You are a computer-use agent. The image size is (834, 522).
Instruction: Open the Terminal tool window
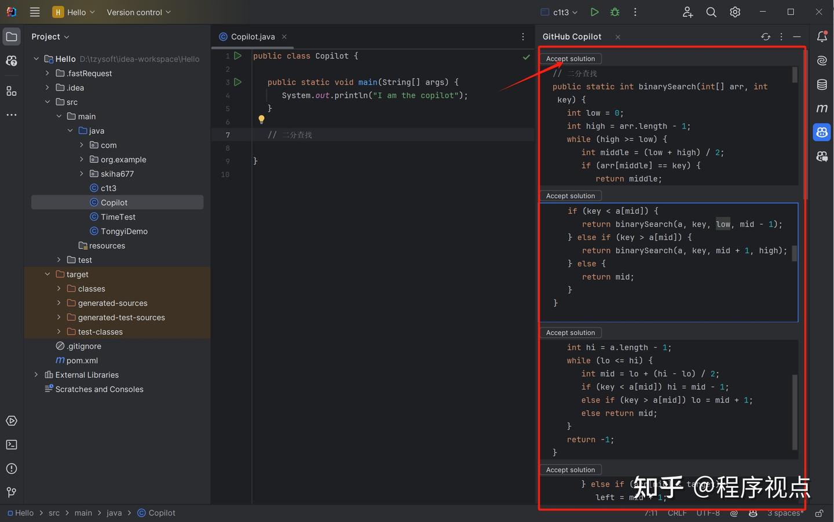tap(12, 444)
